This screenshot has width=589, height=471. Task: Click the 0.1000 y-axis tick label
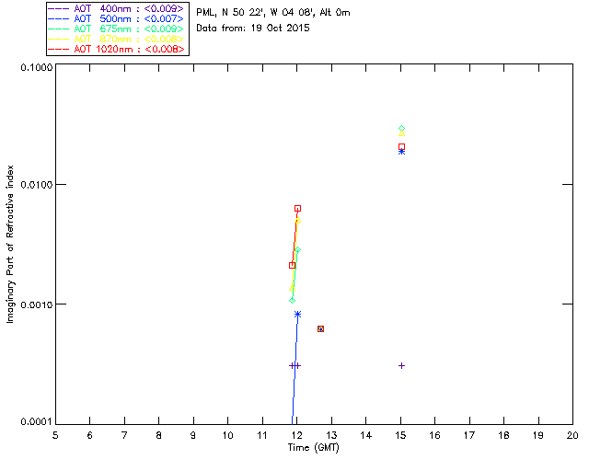point(36,67)
